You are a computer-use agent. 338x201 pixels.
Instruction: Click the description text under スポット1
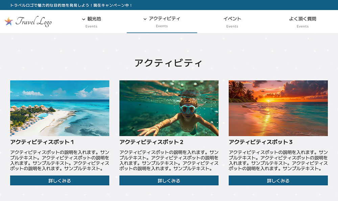60,160
